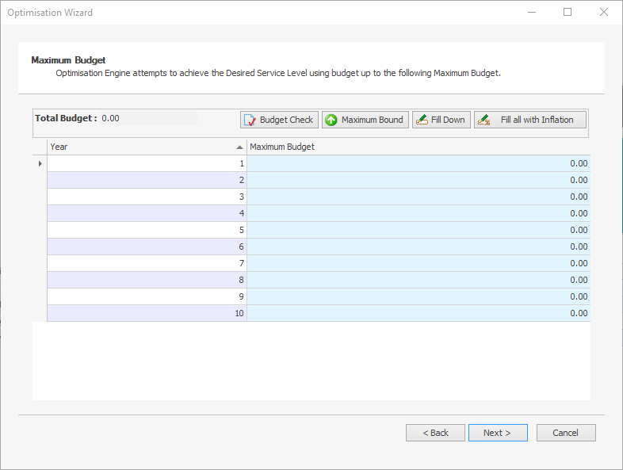Image resolution: width=623 pixels, height=470 pixels.
Task: Click the Total Budget value field
Action: coord(148,118)
